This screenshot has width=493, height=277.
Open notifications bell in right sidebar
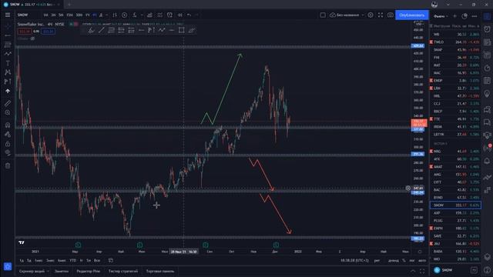click(487, 161)
